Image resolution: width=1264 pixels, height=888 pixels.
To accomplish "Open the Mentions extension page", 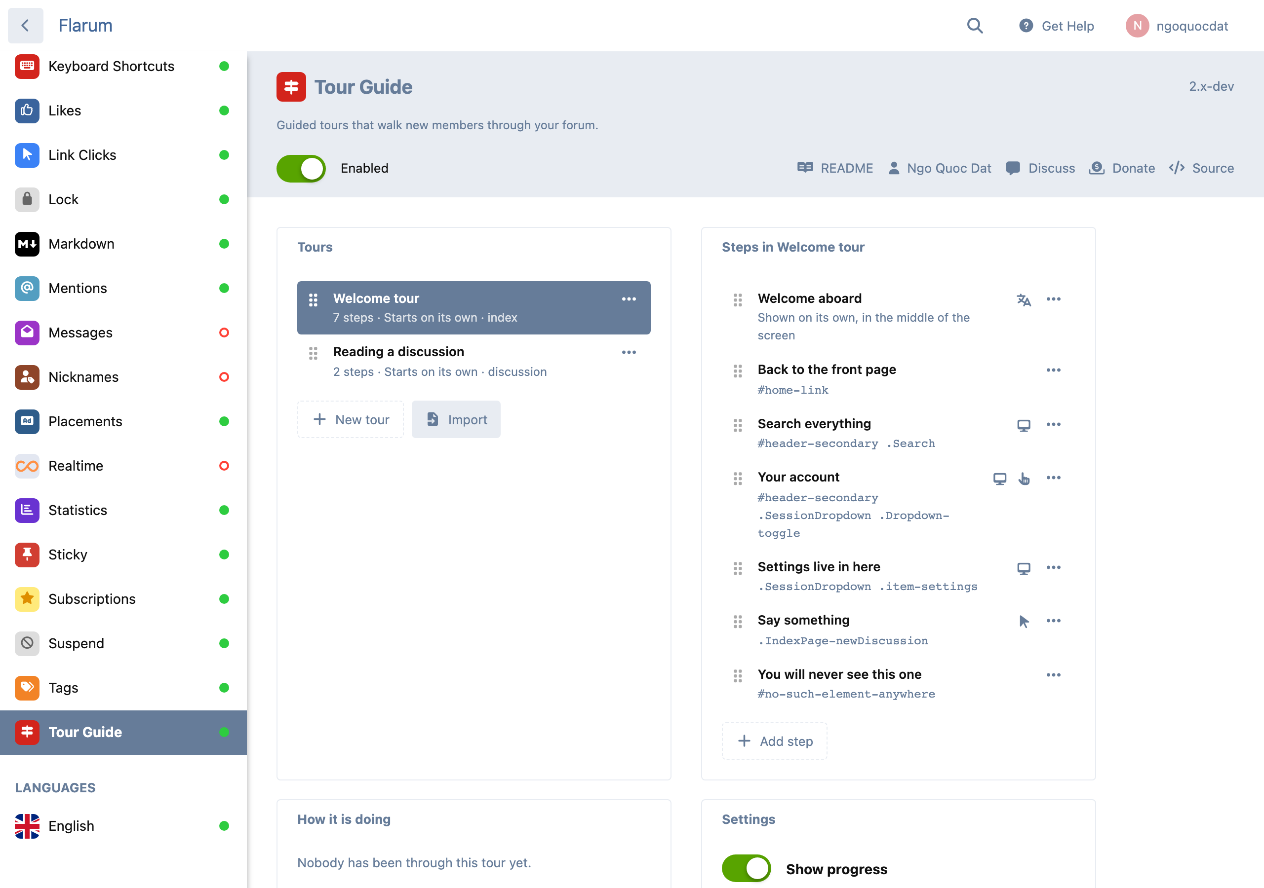I will [x=123, y=288].
